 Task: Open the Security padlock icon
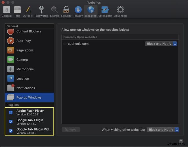[66, 10]
